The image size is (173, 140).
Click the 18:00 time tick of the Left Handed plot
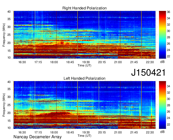coord(54,132)
